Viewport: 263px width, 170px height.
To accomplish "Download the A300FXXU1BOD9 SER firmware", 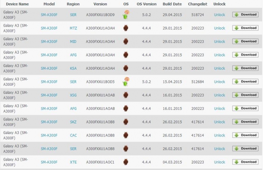I will pos(245,15).
